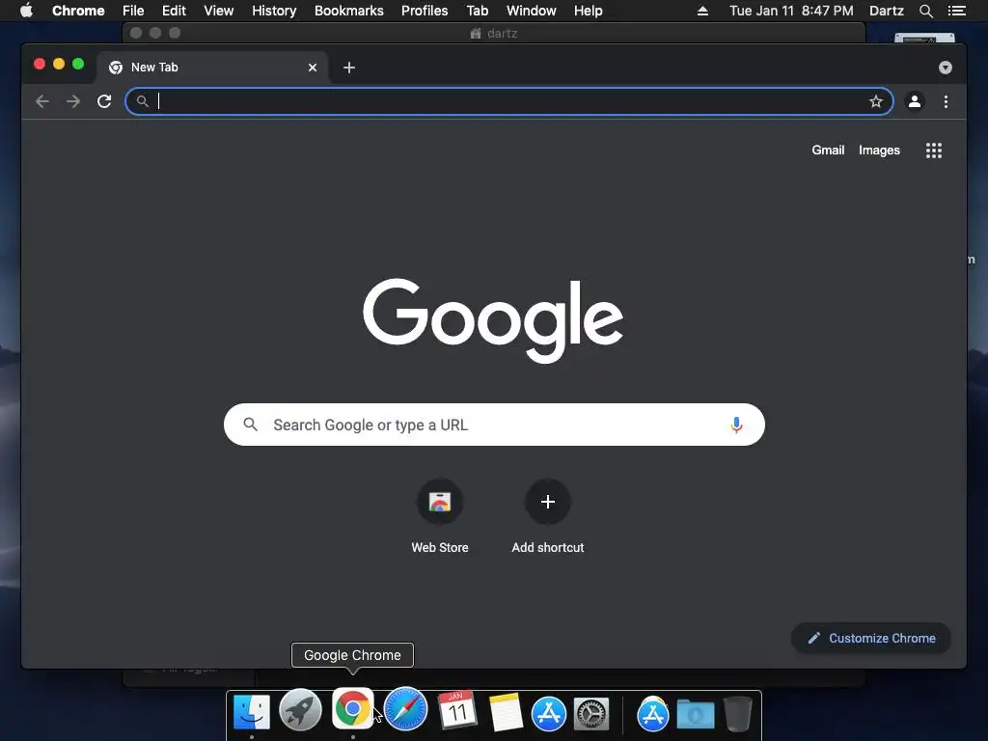Image resolution: width=988 pixels, height=741 pixels.
Task: Open Safari from the dock
Action: [405, 709]
